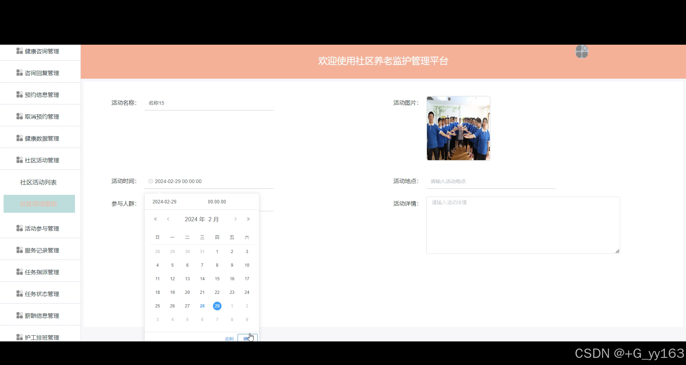This screenshot has width=686, height=365.
Task: Select the highlighted day 29 in the calendar
Action: click(x=217, y=306)
